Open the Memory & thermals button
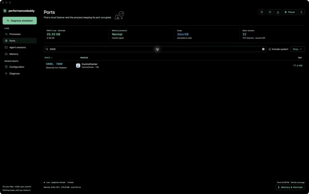The image size is (309, 194). pos(290,187)
